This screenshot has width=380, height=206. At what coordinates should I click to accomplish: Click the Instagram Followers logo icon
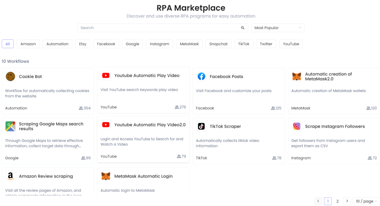coord(297,126)
